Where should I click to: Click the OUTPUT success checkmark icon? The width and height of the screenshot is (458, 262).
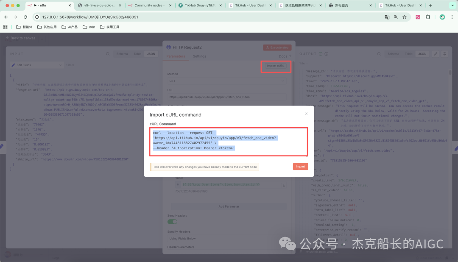click(x=321, y=54)
